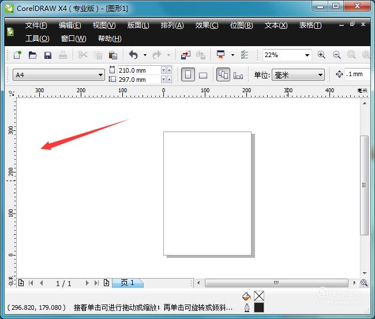The image size is (375, 319).
Task: Click the zoom navigator icon at scrollbar corner
Action: click(x=364, y=283)
